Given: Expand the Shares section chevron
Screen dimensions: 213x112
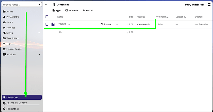Looking at the screenshot, I should click(39, 33).
